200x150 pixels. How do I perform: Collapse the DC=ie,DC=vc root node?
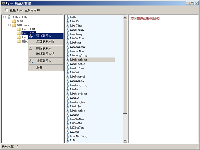coord(4,17)
